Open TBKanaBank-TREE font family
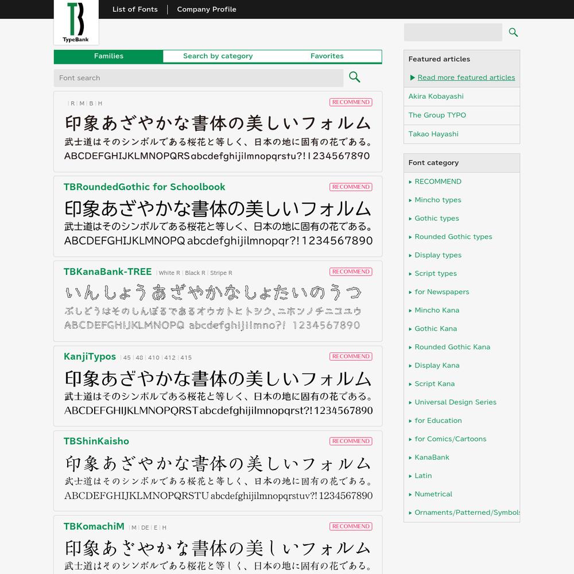574x574 pixels. pos(108,272)
